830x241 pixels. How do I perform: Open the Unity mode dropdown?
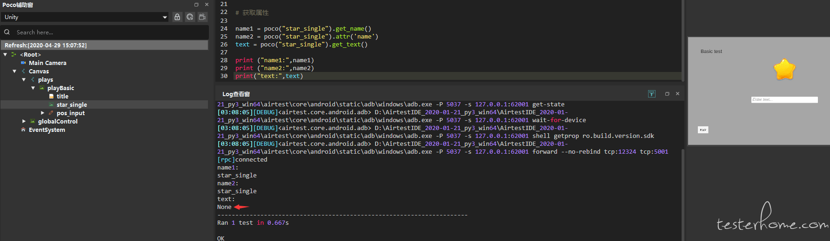(x=85, y=17)
